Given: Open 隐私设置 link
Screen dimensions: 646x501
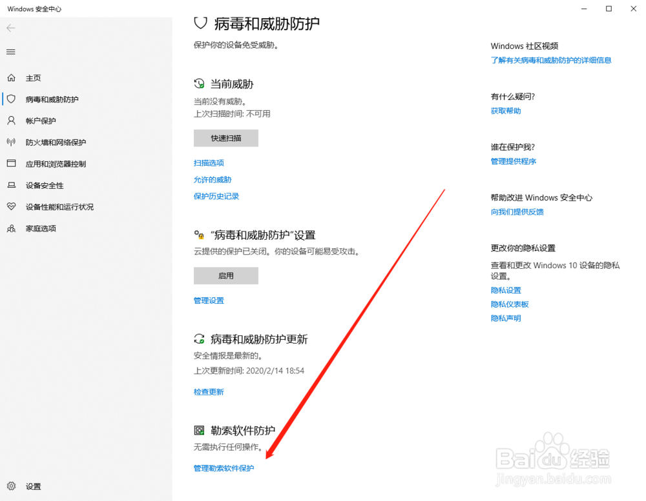Looking at the screenshot, I should [x=506, y=290].
